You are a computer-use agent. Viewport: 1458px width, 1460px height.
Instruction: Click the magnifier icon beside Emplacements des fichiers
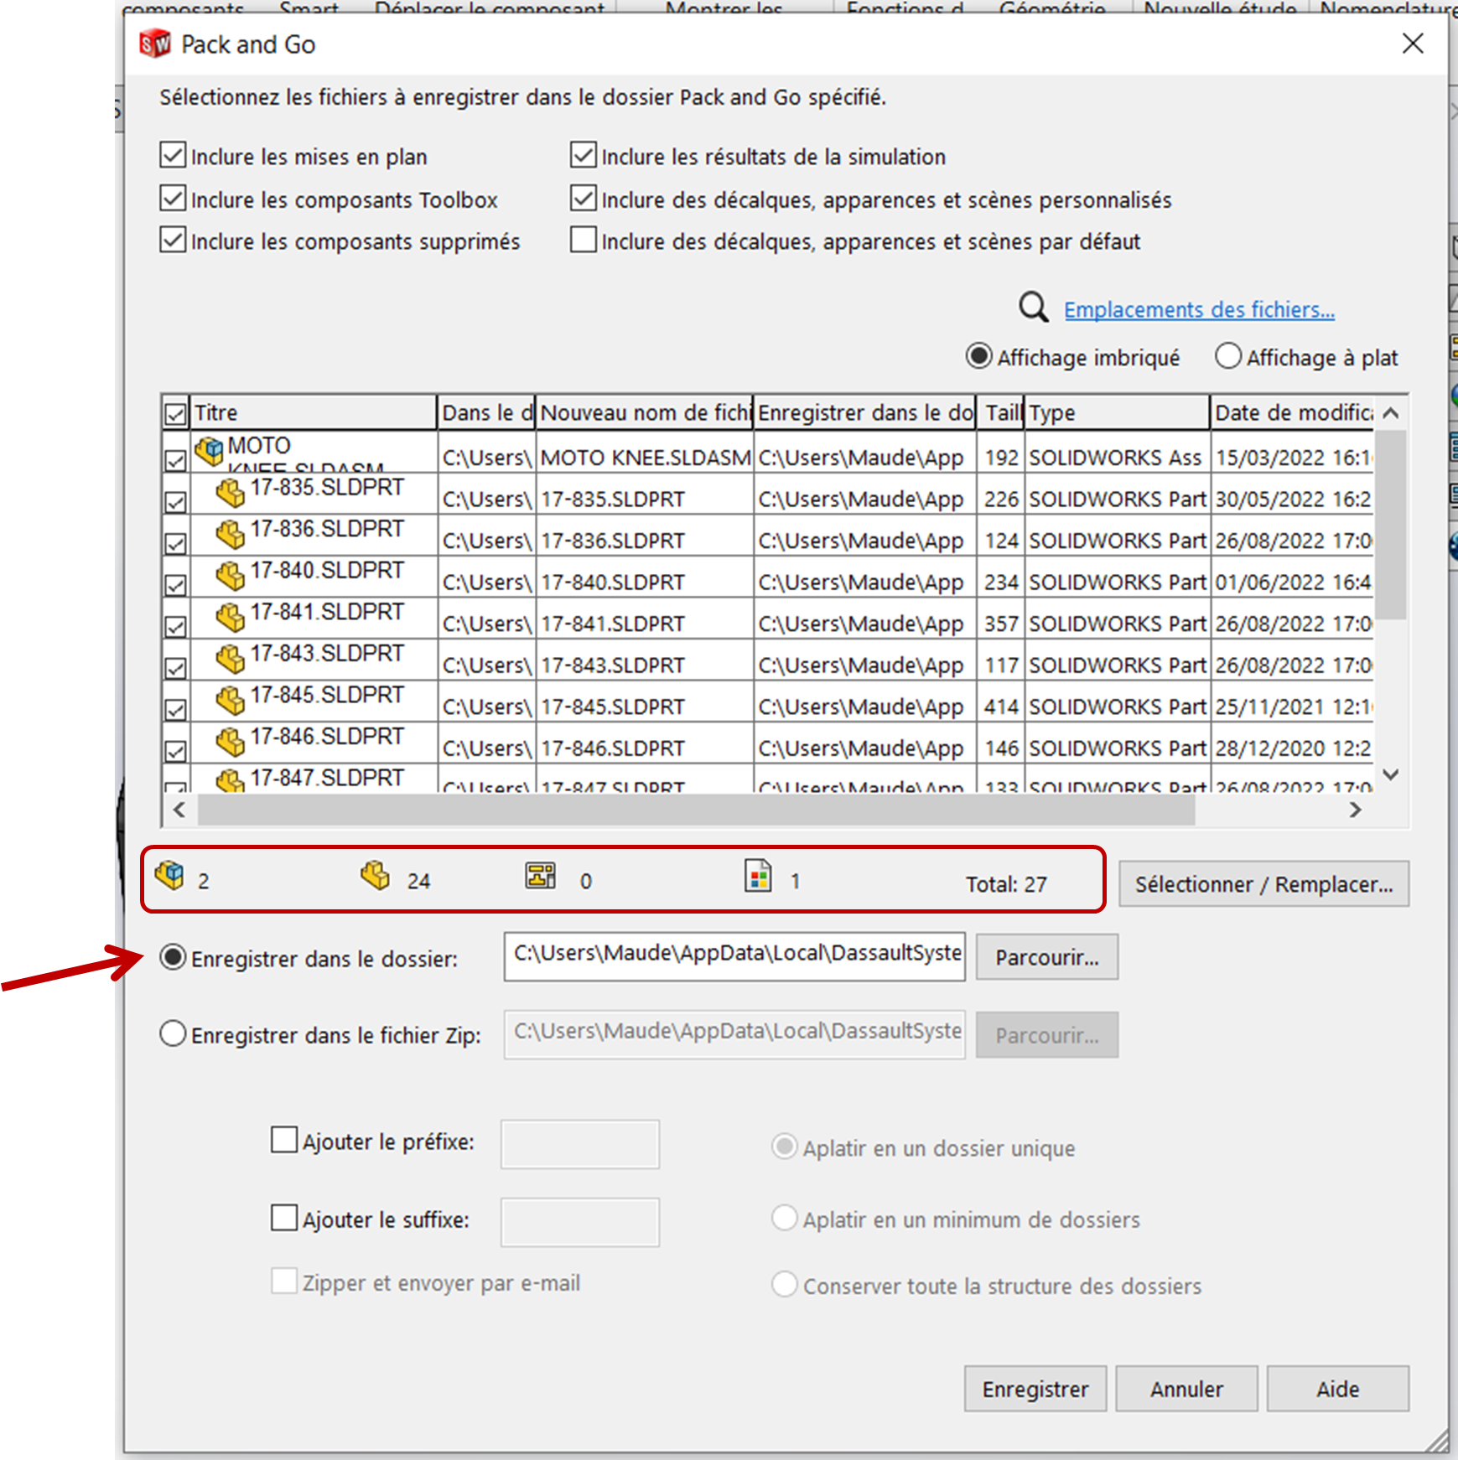point(1032,308)
